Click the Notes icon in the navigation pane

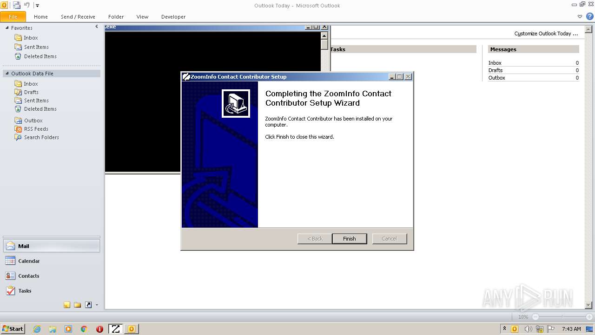point(67,305)
